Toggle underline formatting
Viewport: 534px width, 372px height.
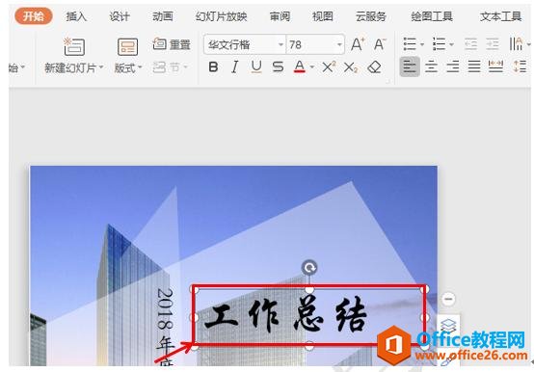pyautogui.click(x=256, y=67)
